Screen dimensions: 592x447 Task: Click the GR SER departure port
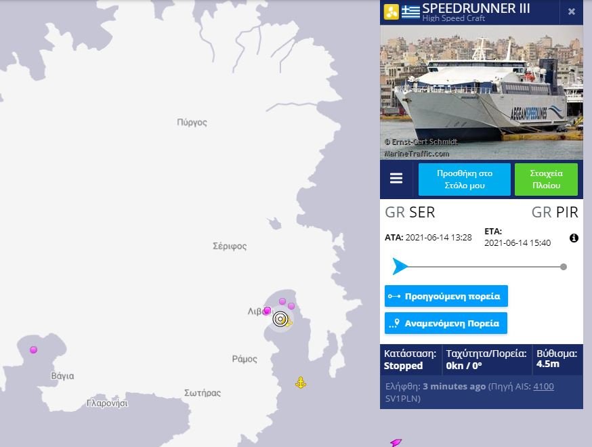tap(410, 212)
